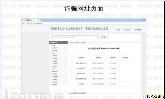Image resolution: width=165 pixels, height=99 pixels.
Task: Select the orange highlighted top navigation link
Action: [x=127, y=30]
